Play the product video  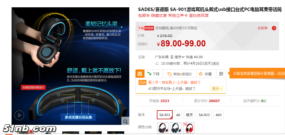click(x=19, y=115)
